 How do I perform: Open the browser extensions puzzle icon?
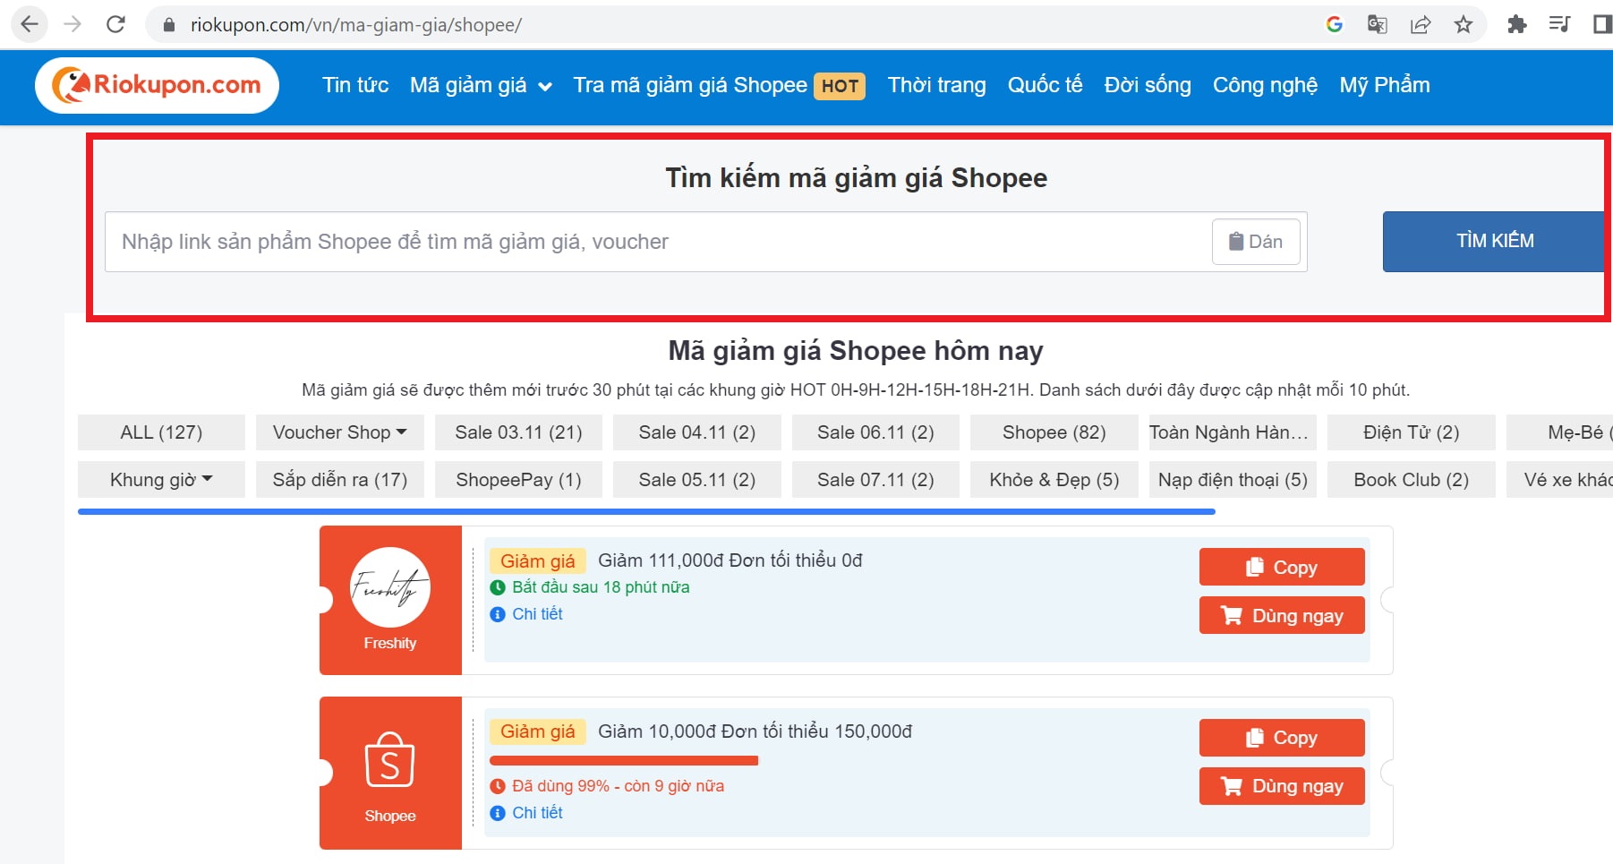tap(1516, 24)
